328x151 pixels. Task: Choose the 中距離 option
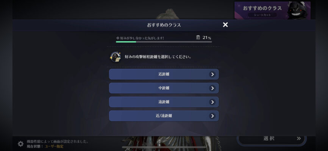click(x=164, y=88)
